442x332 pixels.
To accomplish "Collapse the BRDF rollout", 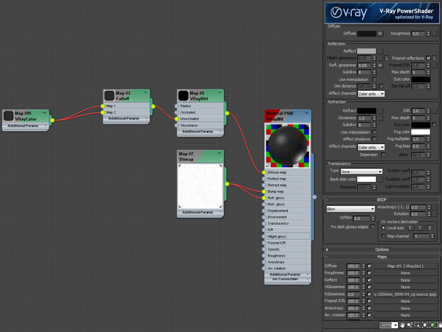I will [x=382, y=200].
